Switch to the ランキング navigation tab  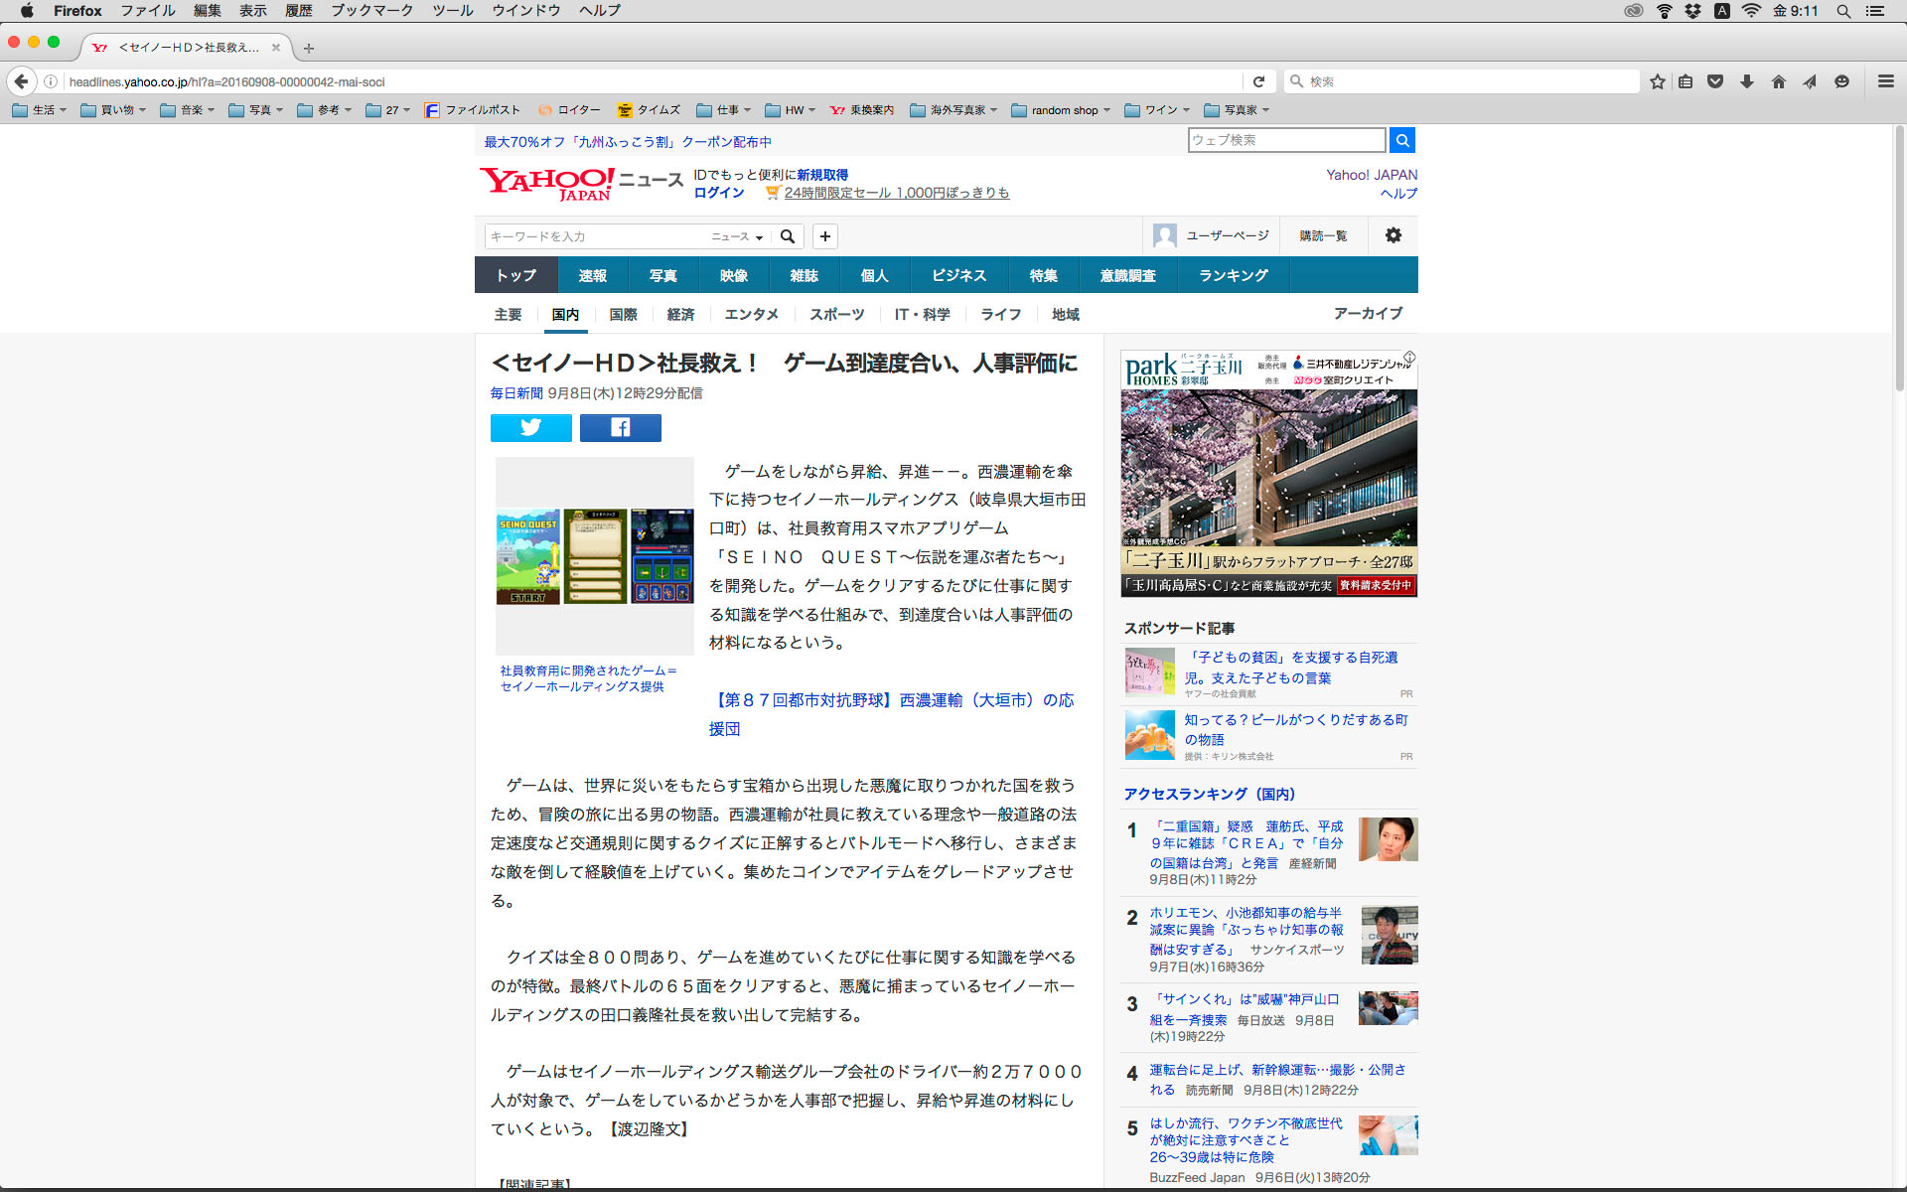[x=1233, y=275]
